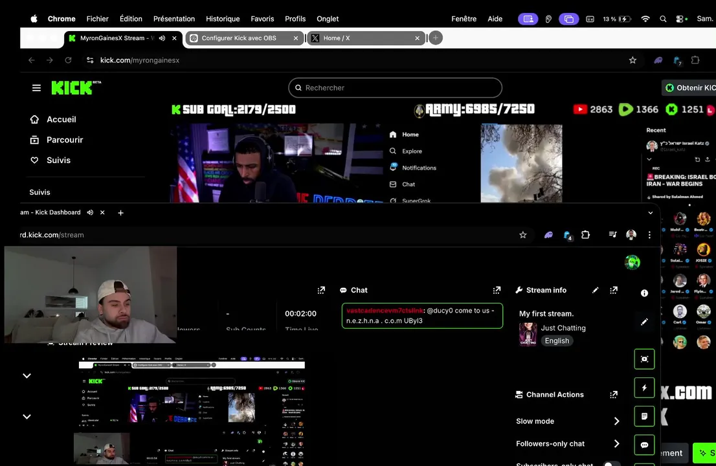Click the Rechercher search field

(x=395, y=88)
